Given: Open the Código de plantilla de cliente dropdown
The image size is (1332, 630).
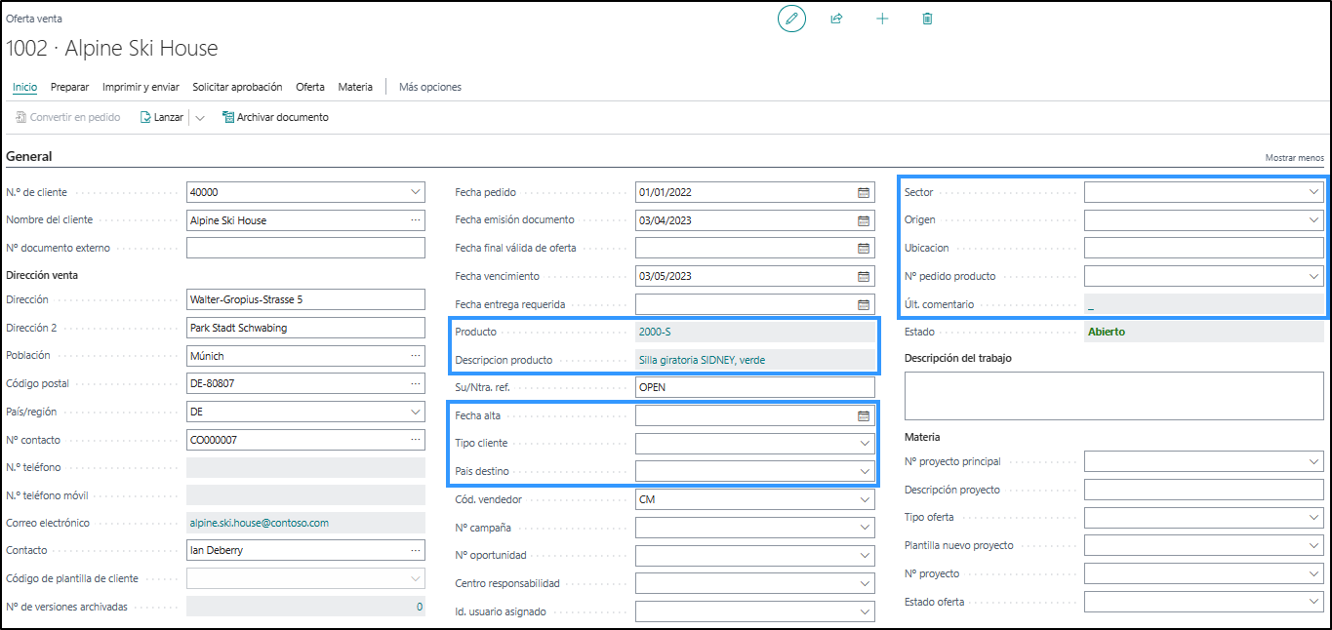Looking at the screenshot, I should (416, 578).
